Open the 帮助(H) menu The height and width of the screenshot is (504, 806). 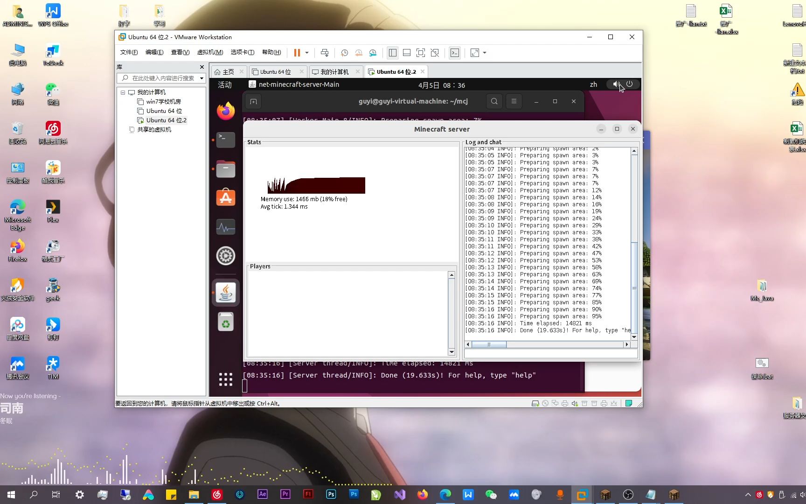click(271, 52)
